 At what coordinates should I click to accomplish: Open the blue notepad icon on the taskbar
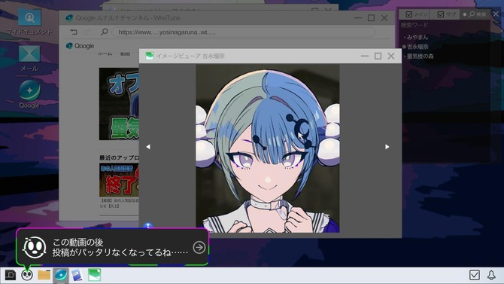point(77,275)
